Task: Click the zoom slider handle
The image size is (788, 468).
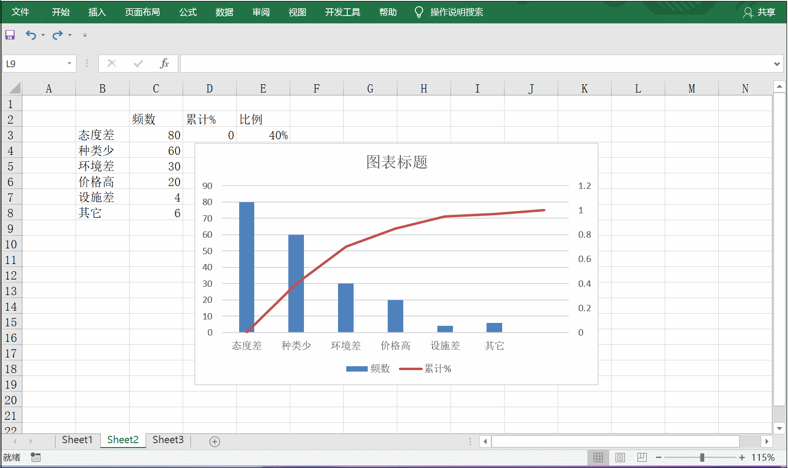Action: [x=702, y=457]
